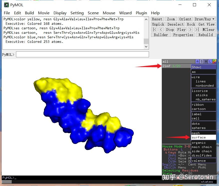Click the PyMOL command input field
The image size is (219, 186).
(x=82, y=54)
